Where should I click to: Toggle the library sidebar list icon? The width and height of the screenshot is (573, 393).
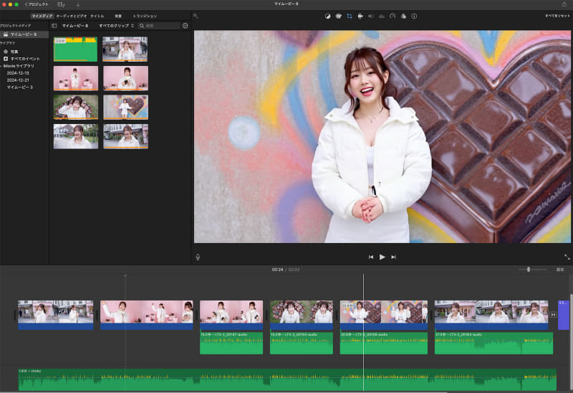tap(54, 26)
